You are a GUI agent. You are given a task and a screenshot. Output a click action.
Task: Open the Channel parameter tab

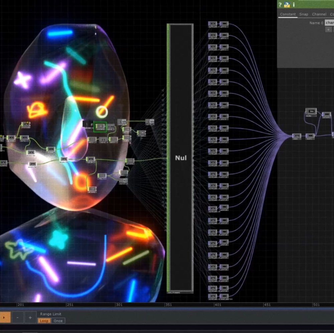319,14
